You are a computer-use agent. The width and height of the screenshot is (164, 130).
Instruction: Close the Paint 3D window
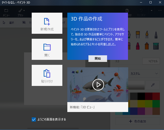click(160, 2)
